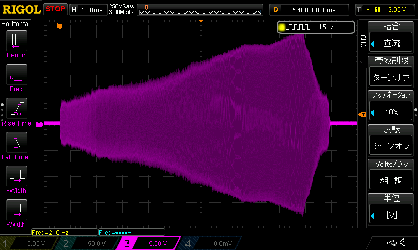Click the 250MSa/s sample rate readout
Image resolution: width=418 pixels, height=250 pixels.
(x=121, y=6)
